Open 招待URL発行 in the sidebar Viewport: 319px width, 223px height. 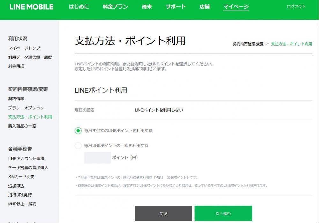tap(20, 195)
